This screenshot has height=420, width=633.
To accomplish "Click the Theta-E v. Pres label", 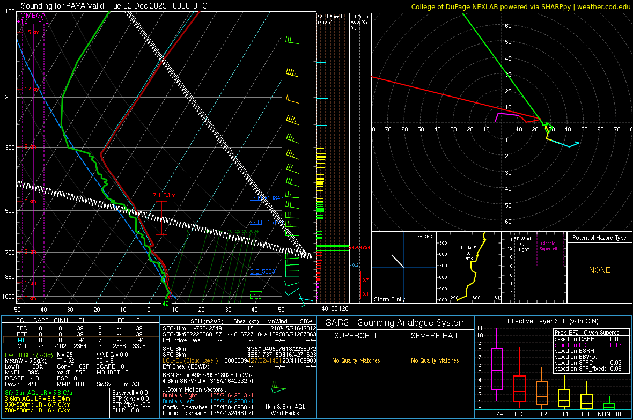I will point(468,253).
